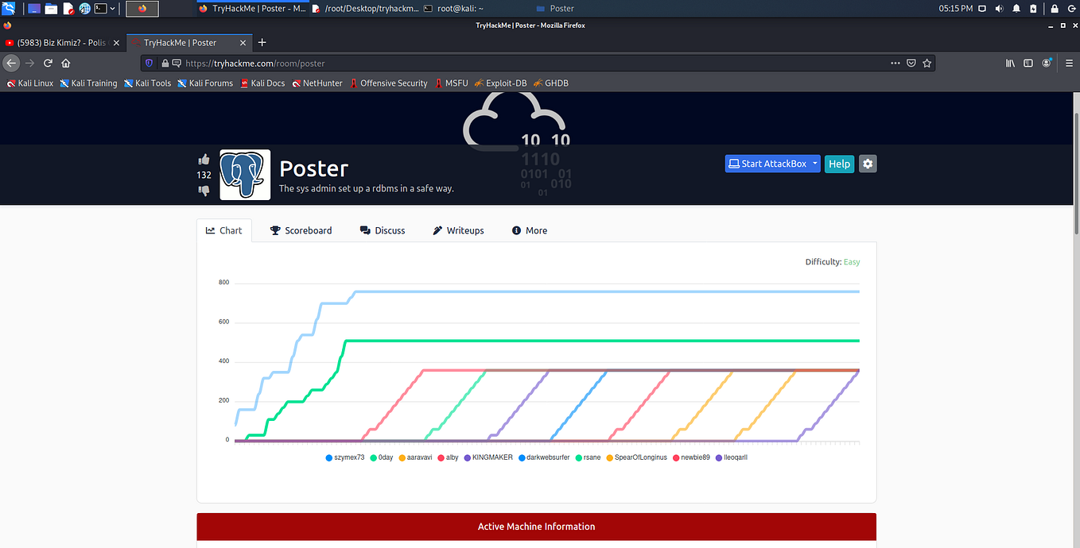Hide darkwebsurfer's progress line in the legend
The width and height of the screenshot is (1080, 548).
click(545, 457)
